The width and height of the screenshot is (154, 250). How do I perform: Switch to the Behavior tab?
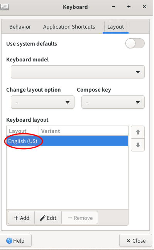point(20,27)
